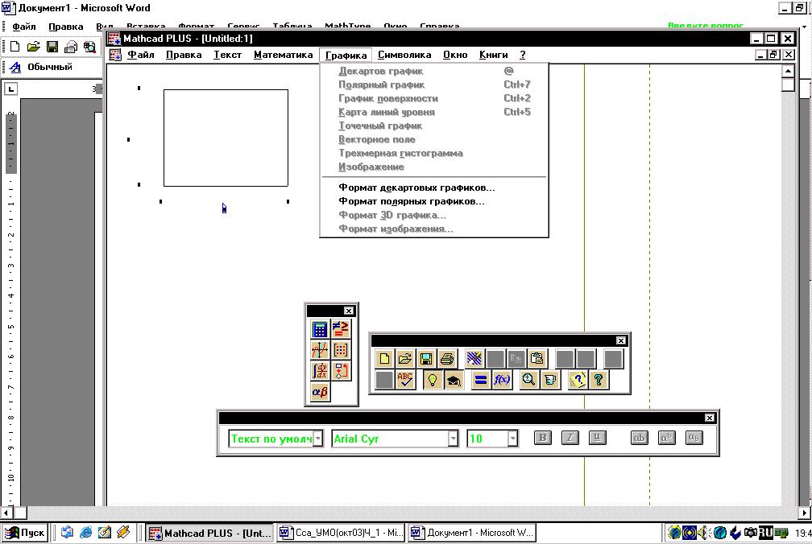Click Open file icon in Mathcad toolbar
Viewport: 812px width, 544px height.
pos(405,358)
